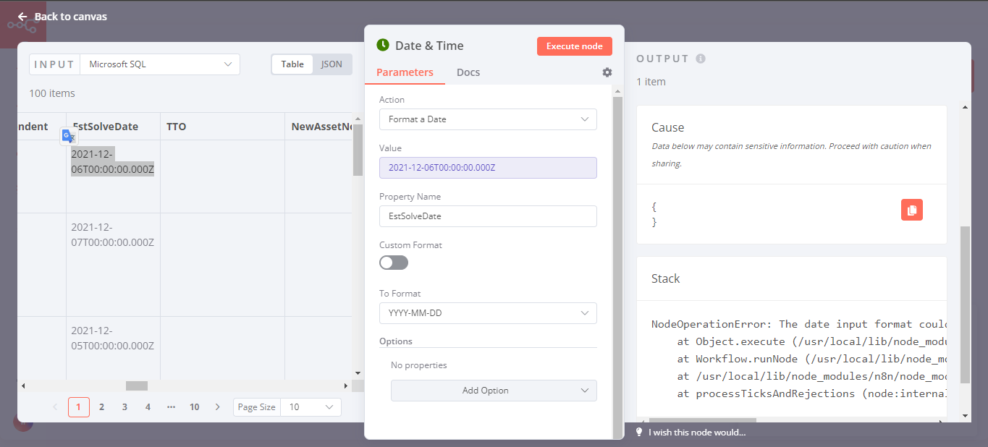Click the Add Option button
Image resolution: width=988 pixels, height=447 pixels.
[x=494, y=391]
